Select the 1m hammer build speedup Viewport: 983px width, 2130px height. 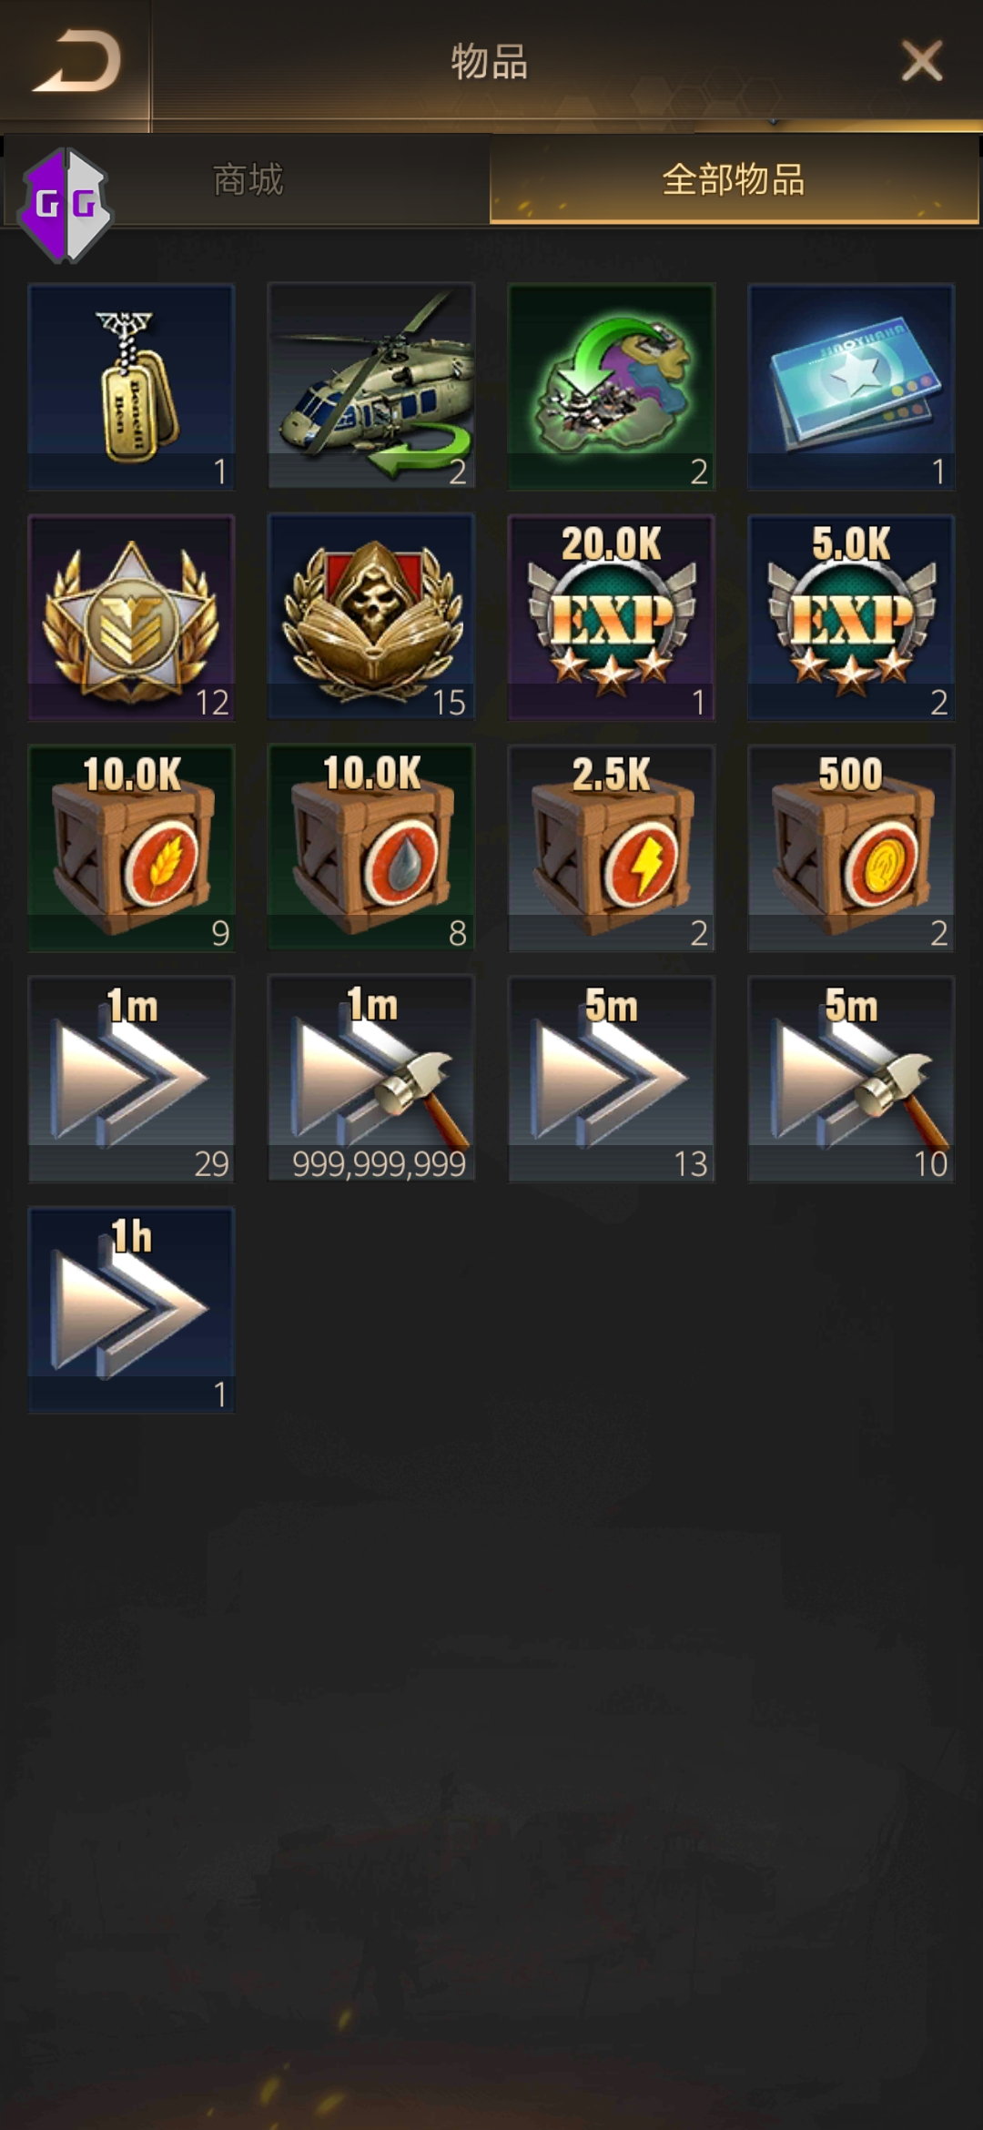[371, 1080]
